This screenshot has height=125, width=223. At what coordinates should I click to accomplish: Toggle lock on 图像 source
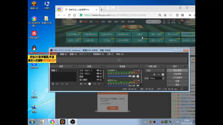pyautogui.click(x=101, y=77)
